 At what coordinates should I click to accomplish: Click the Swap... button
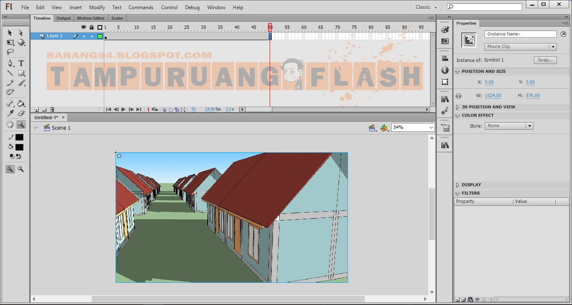tap(545, 60)
